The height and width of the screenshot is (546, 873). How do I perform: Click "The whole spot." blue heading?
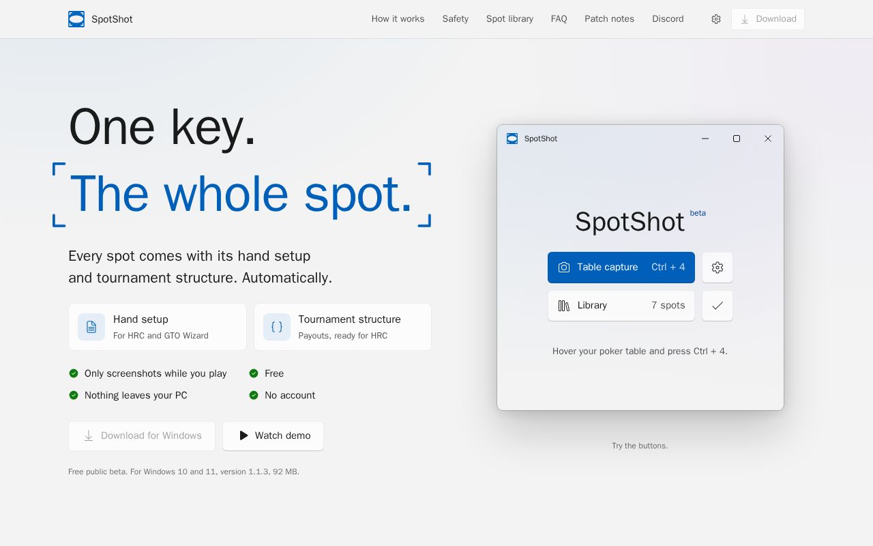pyautogui.click(x=241, y=194)
